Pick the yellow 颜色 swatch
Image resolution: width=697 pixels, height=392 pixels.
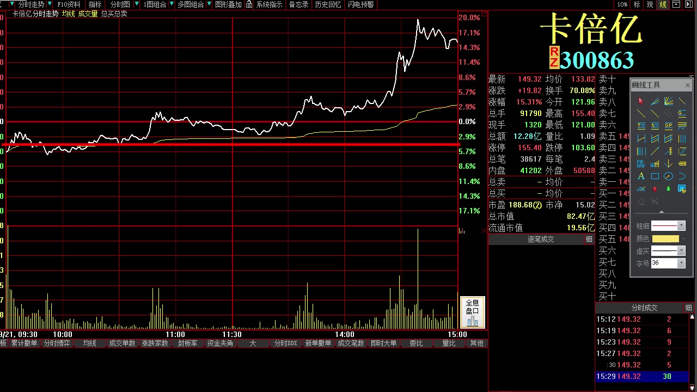[665, 238]
